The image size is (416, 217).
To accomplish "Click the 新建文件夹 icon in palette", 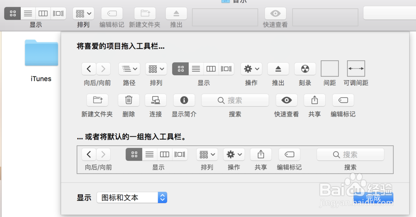I will (97, 100).
